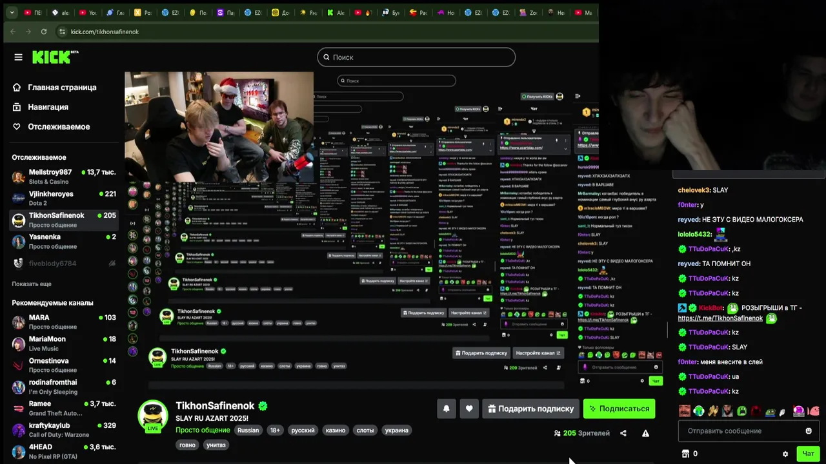This screenshot has width=826, height=464.
Task: Click the share icon near viewers count
Action: pyautogui.click(x=623, y=433)
